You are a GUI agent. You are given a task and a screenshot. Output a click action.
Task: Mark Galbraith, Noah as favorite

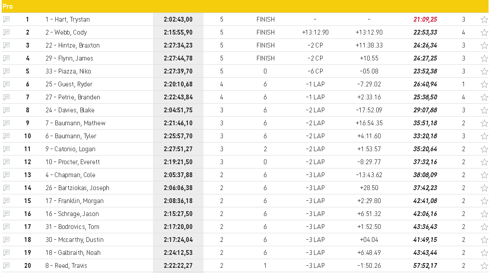click(x=484, y=253)
